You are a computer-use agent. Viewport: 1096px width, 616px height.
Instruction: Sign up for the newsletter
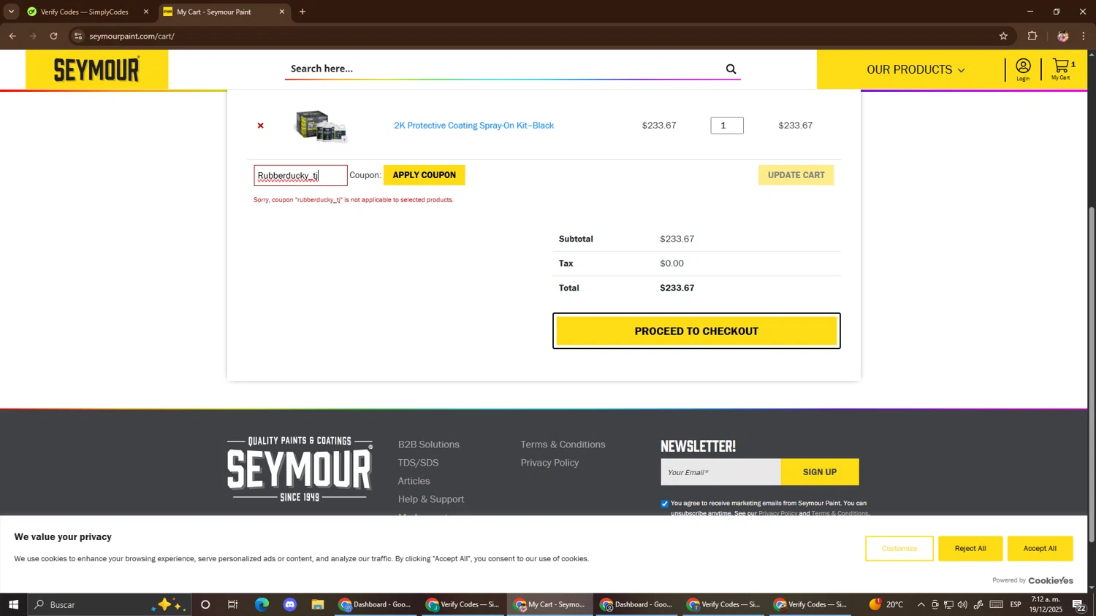point(820,472)
